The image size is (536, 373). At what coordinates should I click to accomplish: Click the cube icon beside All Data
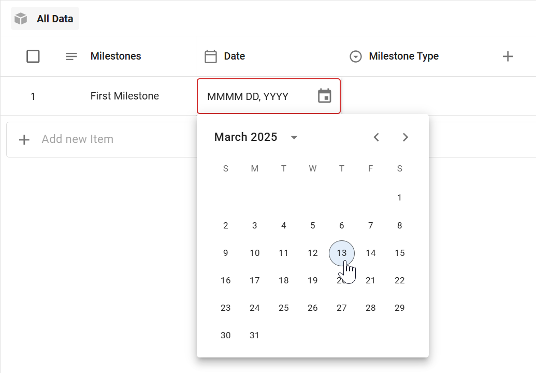21,18
